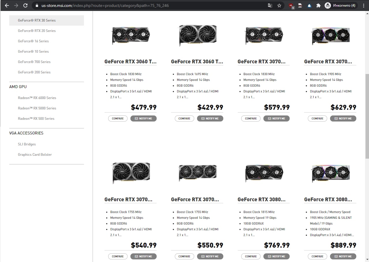Open GeForce RTX 20 Series category
Screen dimensions: 369x262
(37, 31)
